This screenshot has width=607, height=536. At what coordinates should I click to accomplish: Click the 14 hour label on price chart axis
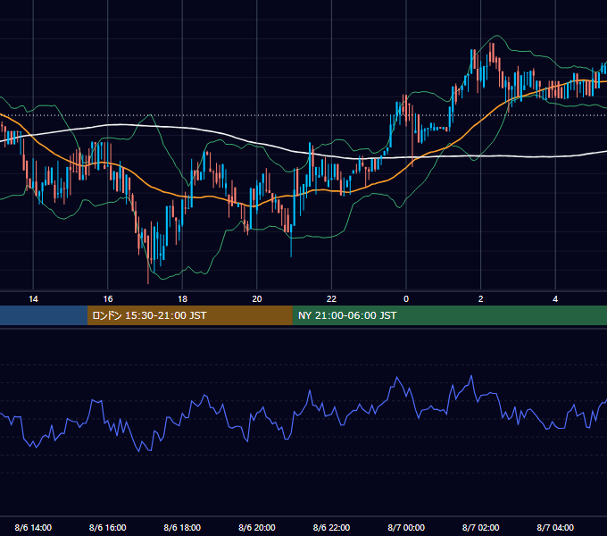33,299
